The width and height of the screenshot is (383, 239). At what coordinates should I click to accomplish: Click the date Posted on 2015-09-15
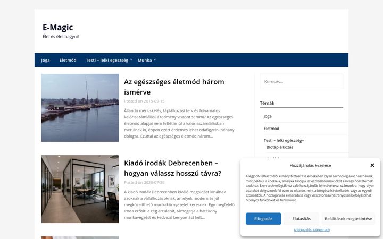[x=144, y=101]
